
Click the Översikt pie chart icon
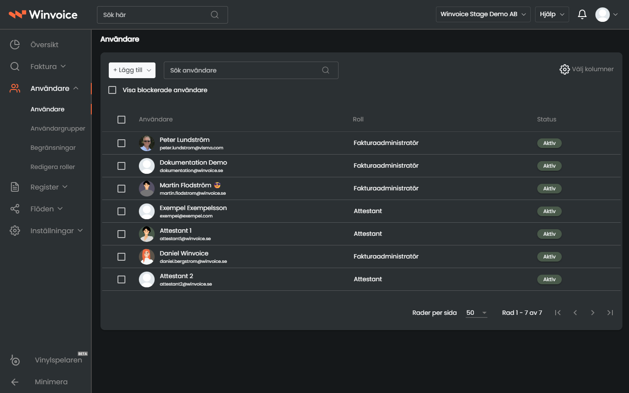click(x=15, y=45)
